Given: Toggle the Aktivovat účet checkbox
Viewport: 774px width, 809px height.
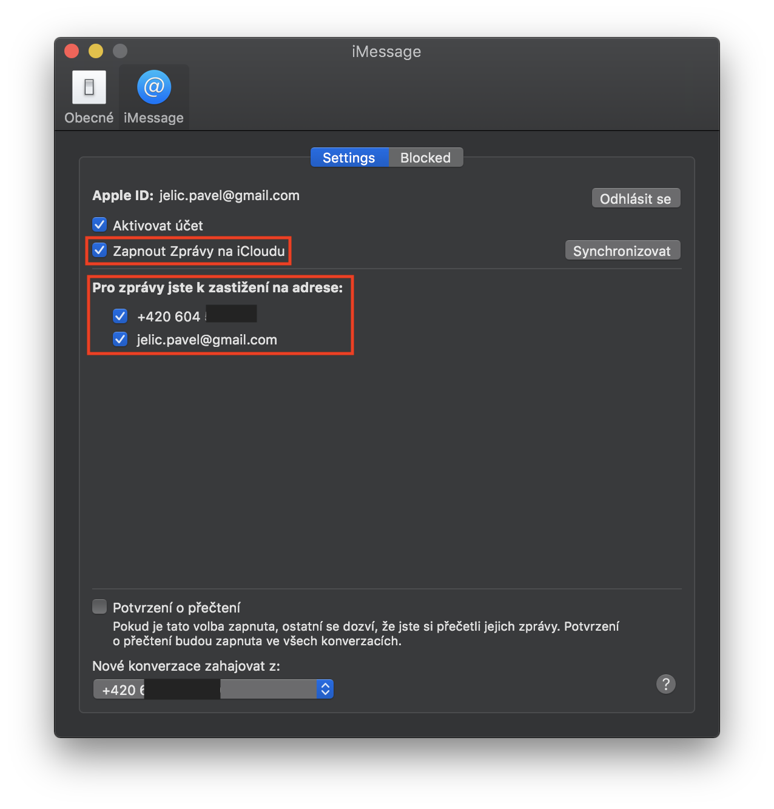Looking at the screenshot, I should 99,225.
